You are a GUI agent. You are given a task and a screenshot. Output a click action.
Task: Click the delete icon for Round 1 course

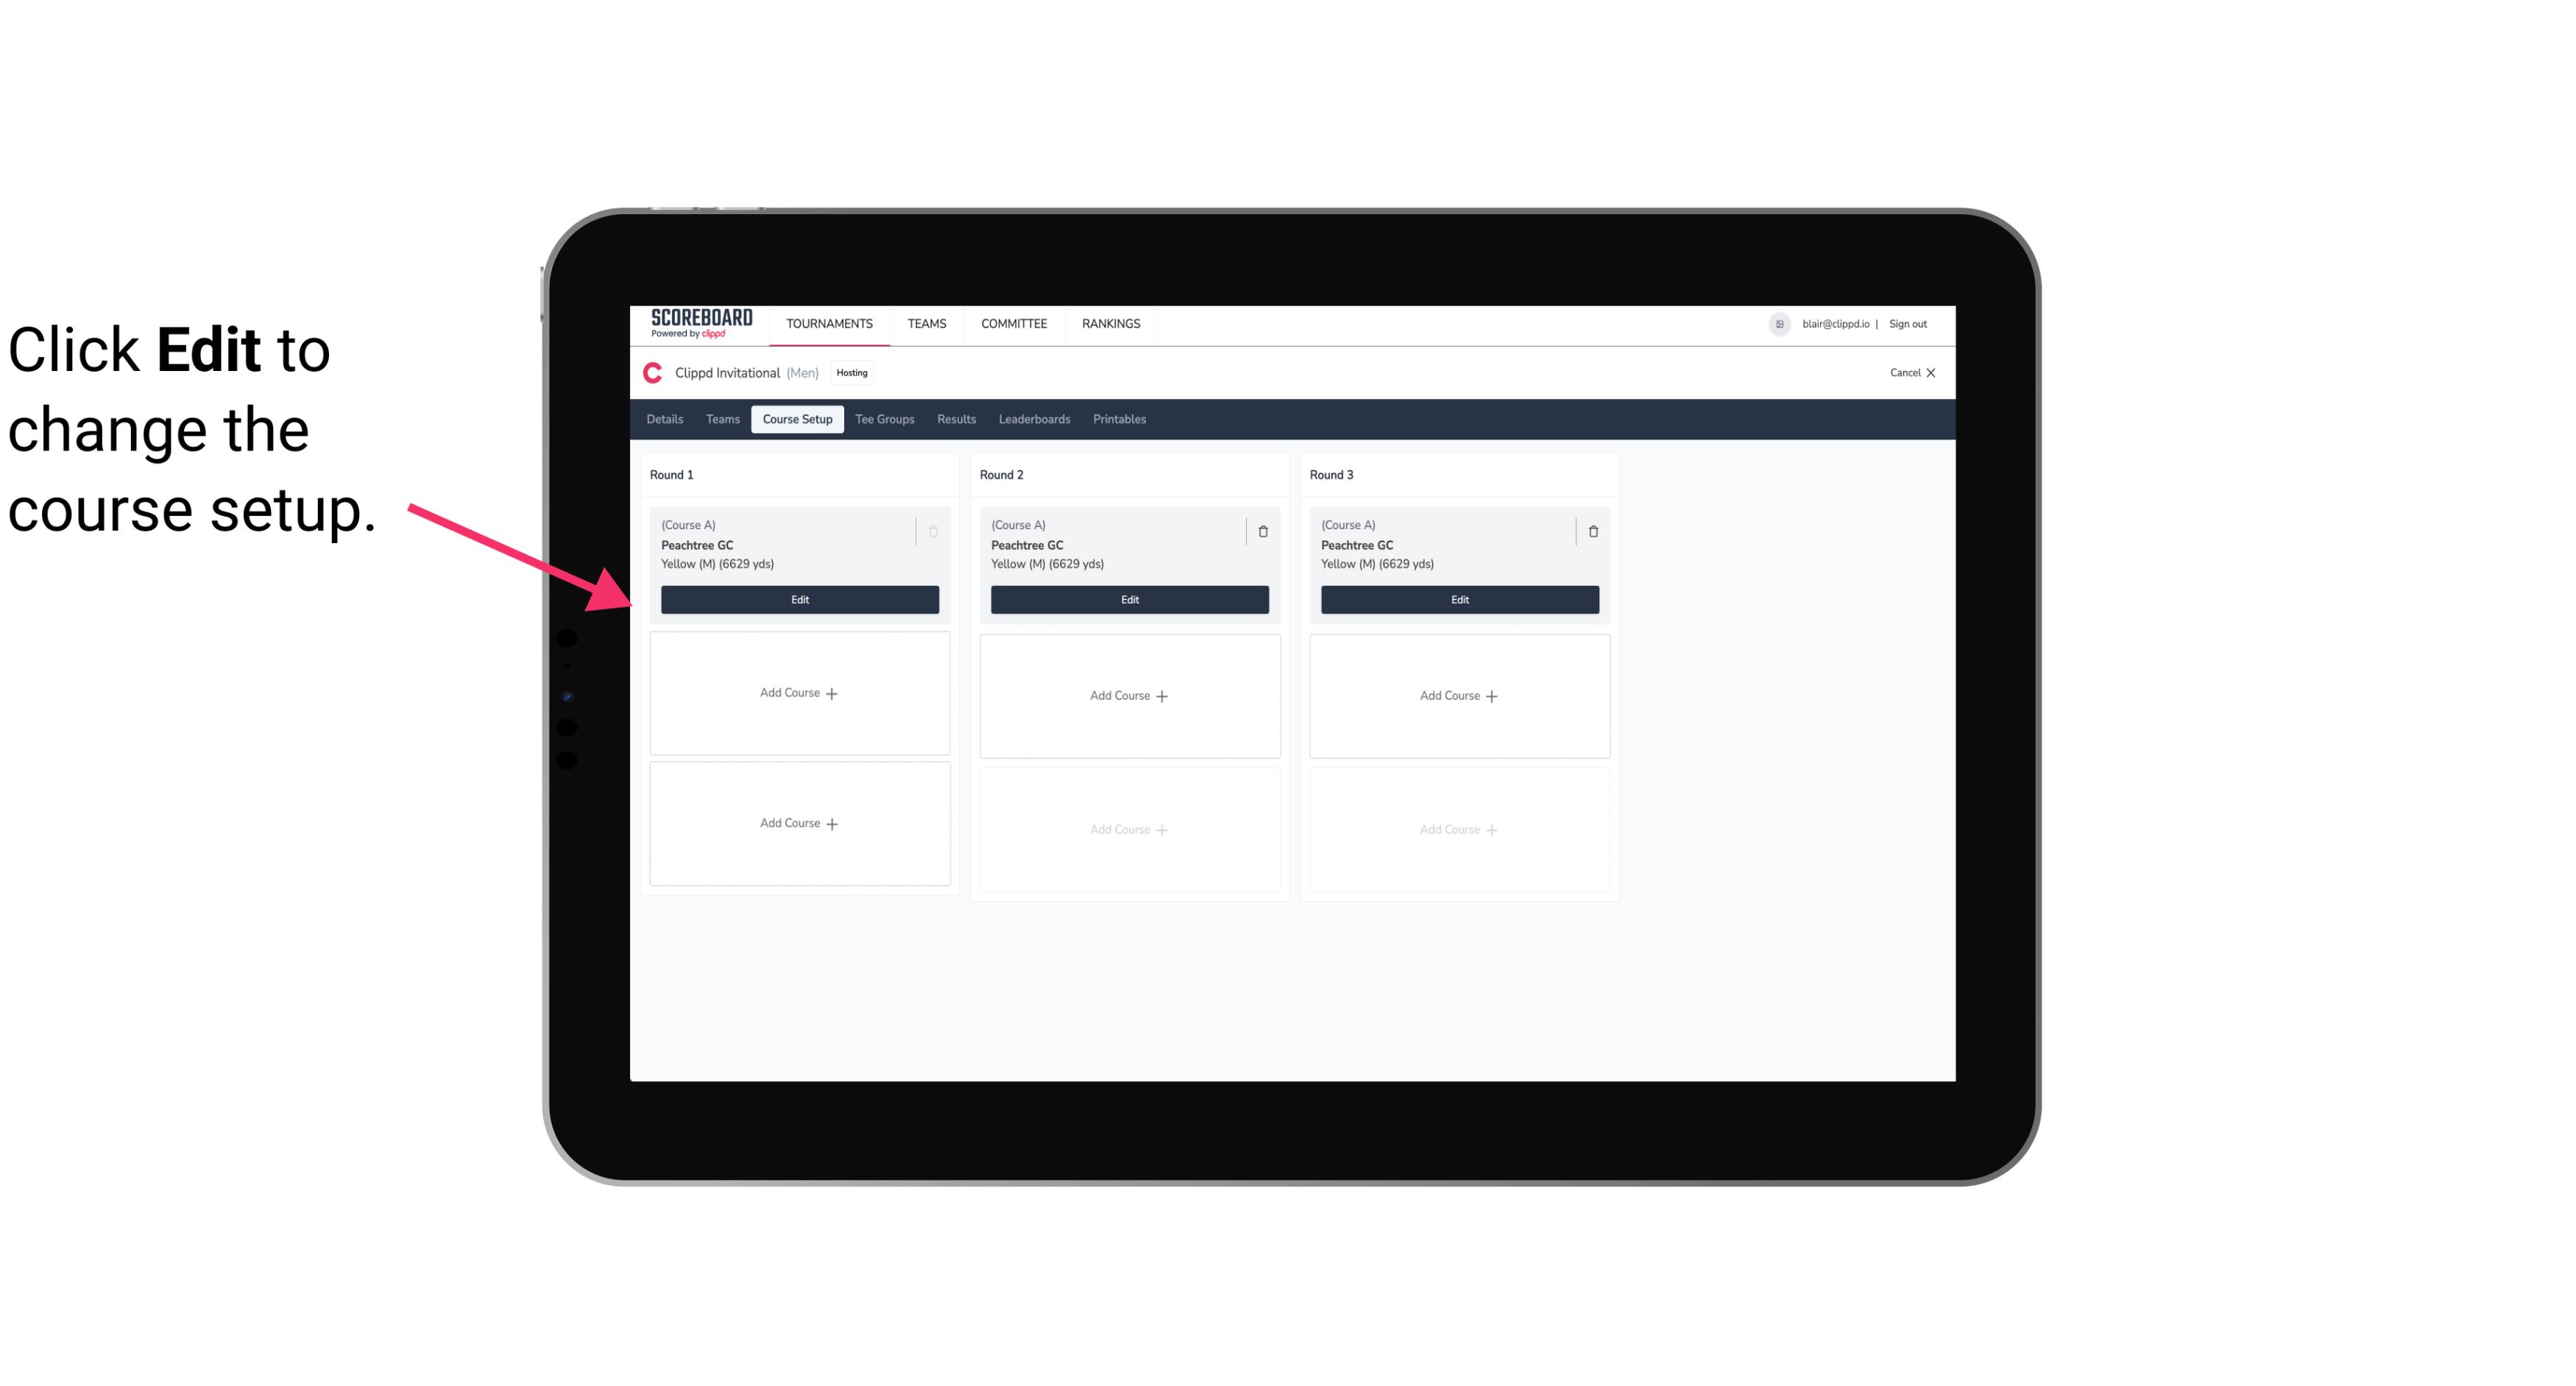pos(932,531)
